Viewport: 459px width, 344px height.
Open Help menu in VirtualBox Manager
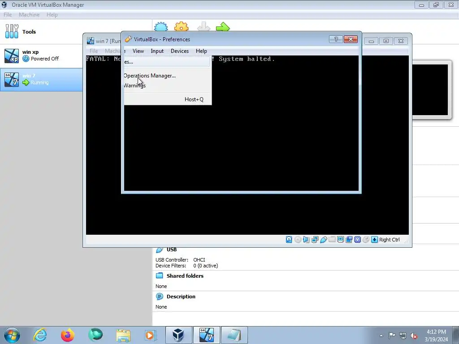pyautogui.click(x=52, y=15)
